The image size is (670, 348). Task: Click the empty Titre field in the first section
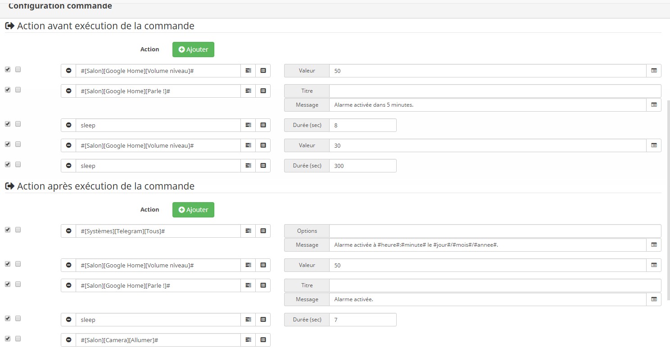point(495,91)
